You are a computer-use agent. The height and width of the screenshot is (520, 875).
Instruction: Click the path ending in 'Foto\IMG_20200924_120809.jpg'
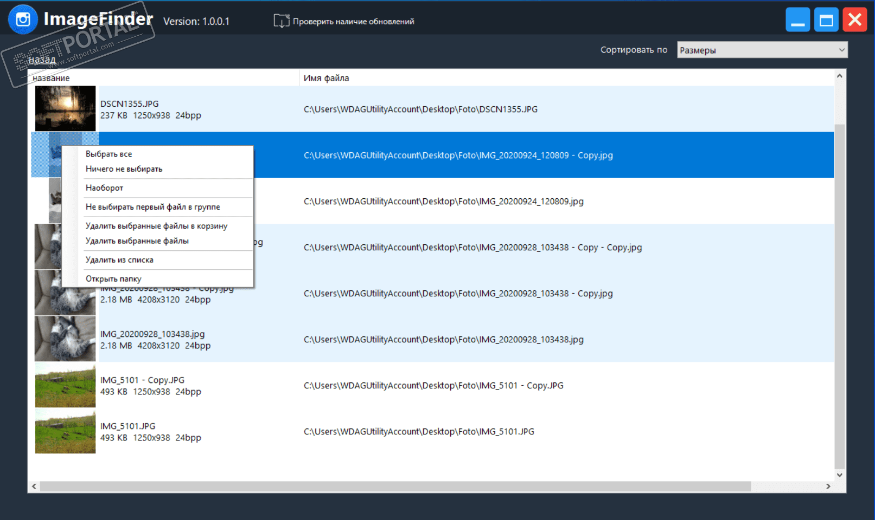pyautogui.click(x=444, y=201)
